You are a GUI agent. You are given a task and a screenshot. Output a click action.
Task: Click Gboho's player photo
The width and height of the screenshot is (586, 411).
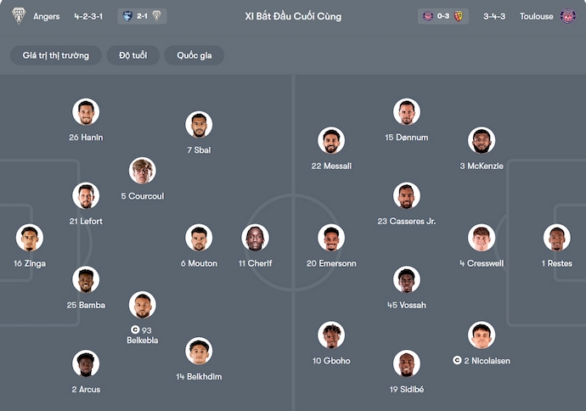(331, 335)
